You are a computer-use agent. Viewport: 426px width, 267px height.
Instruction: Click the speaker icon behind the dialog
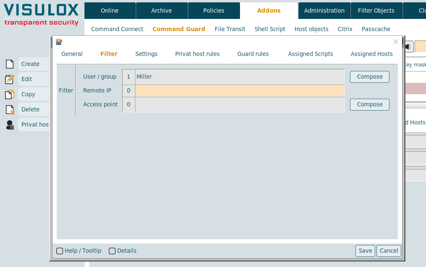(x=408, y=46)
